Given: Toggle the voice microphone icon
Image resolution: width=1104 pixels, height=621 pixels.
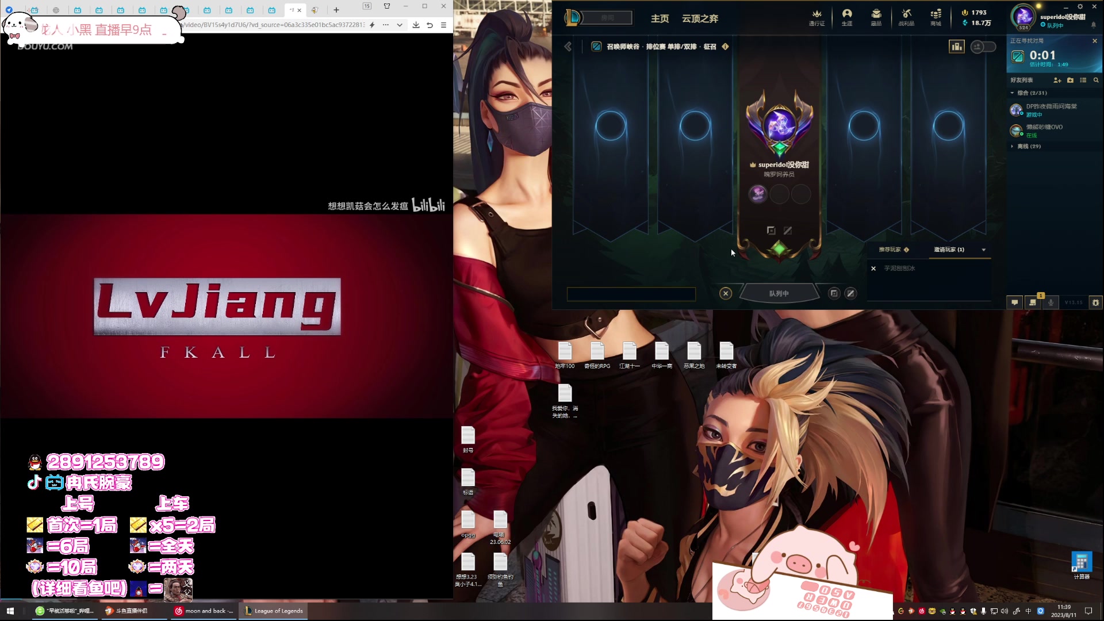Looking at the screenshot, I should 1051,302.
